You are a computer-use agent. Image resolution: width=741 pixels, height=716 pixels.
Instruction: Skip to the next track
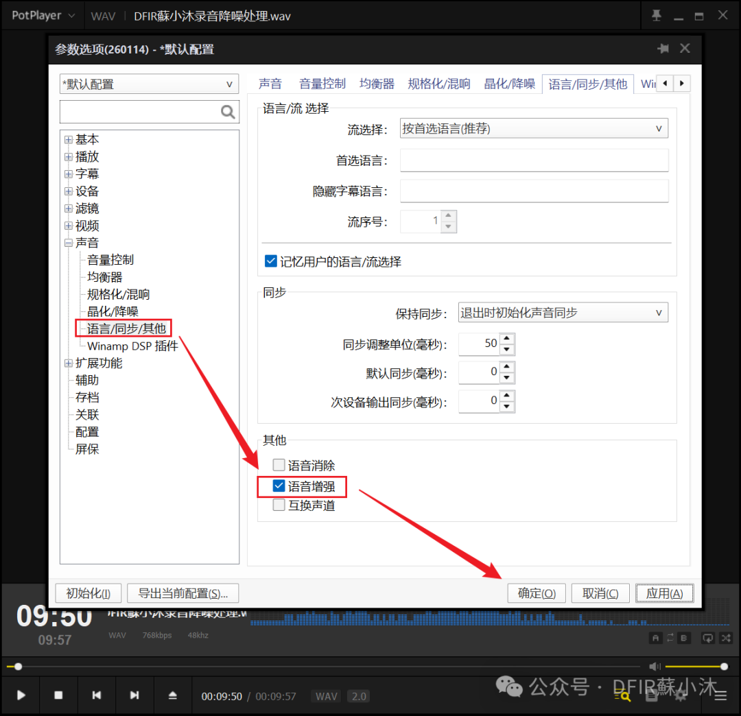(134, 695)
